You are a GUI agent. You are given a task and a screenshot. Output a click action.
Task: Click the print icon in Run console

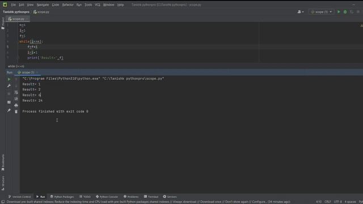tap(16, 105)
